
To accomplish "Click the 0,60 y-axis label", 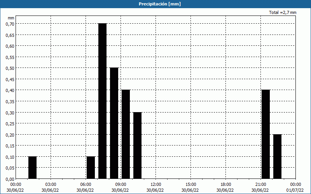I will pos(10,46).
